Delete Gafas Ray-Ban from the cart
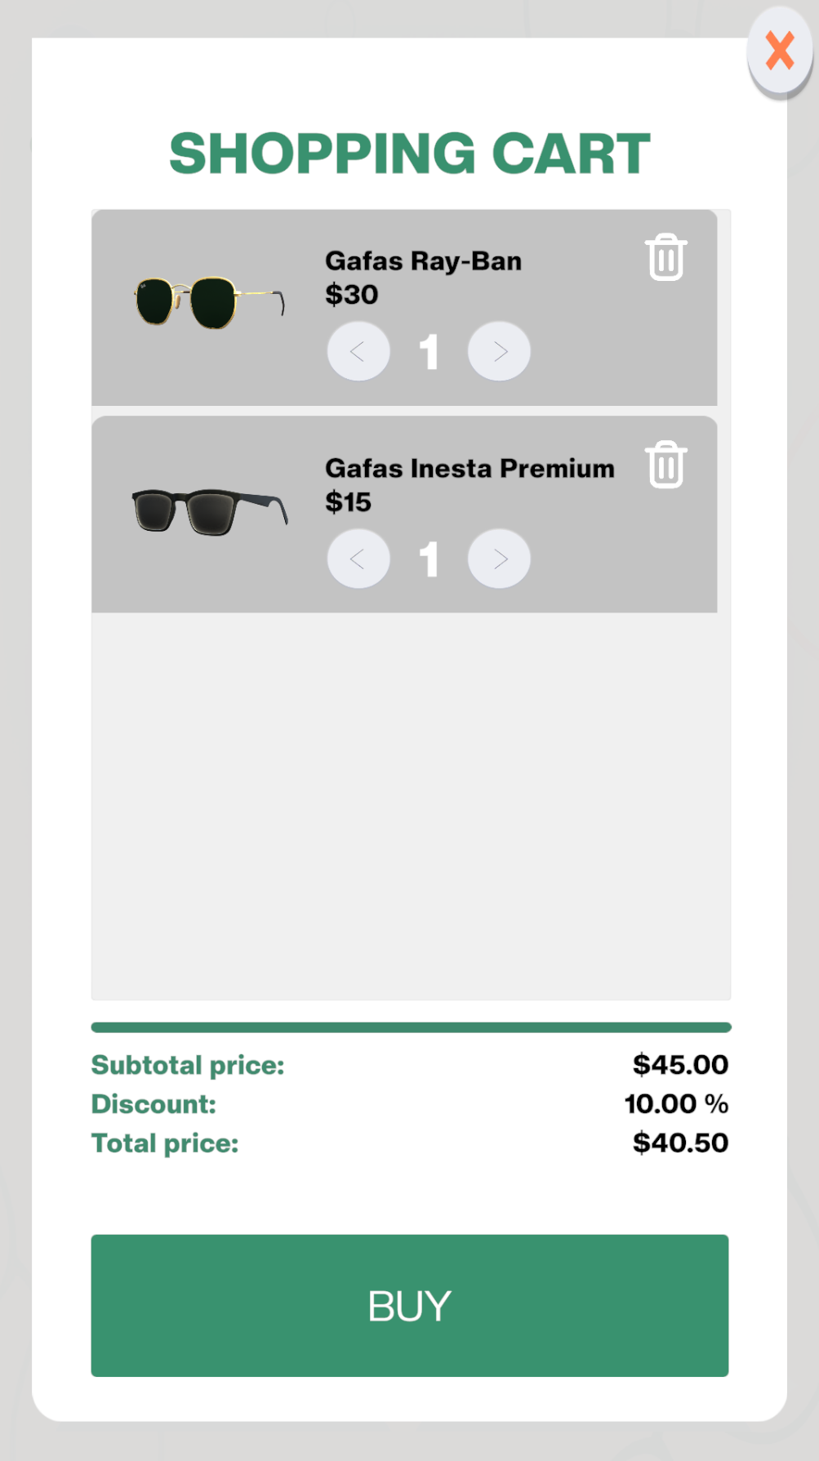This screenshot has width=819, height=1461. [x=665, y=257]
